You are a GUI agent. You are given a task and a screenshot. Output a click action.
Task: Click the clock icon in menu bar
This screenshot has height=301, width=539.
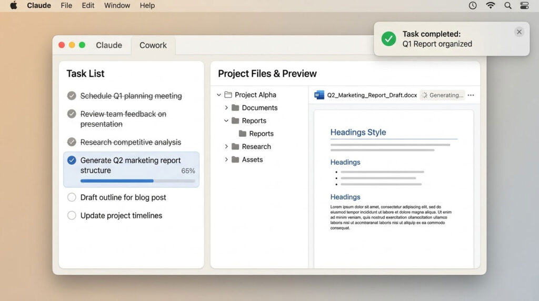point(473,5)
